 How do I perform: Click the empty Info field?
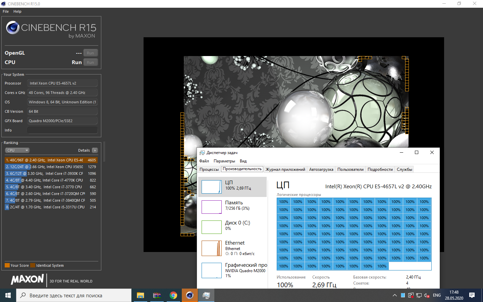click(x=62, y=130)
